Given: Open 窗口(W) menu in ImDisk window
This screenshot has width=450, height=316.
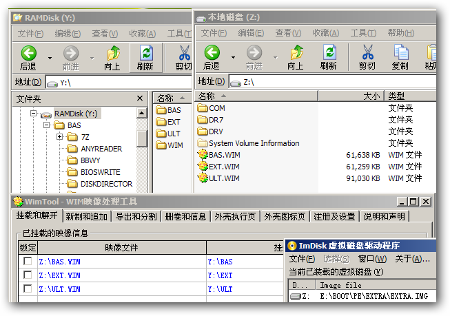Looking at the screenshot, I should 372,259.
